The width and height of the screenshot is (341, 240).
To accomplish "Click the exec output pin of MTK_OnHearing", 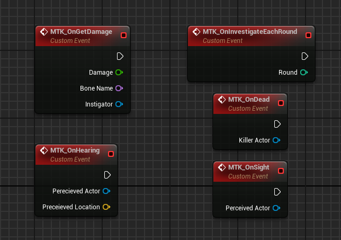I will point(107,175).
